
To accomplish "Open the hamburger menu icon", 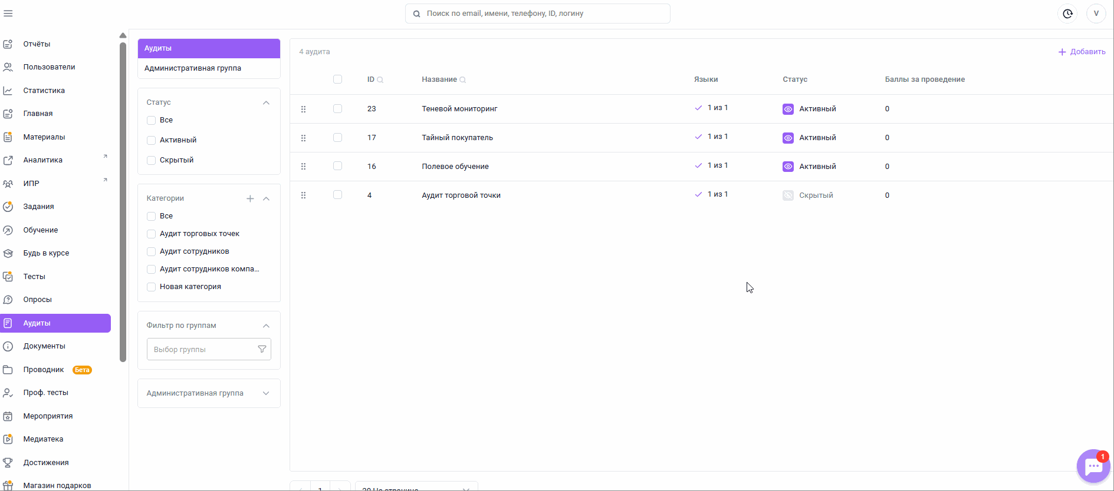I will coord(8,14).
